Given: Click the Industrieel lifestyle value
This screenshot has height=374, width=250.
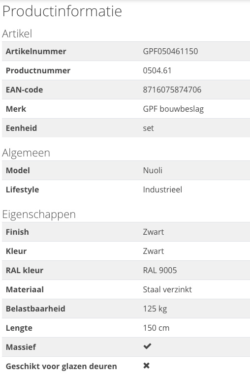Looking at the screenshot, I should click(x=162, y=189).
